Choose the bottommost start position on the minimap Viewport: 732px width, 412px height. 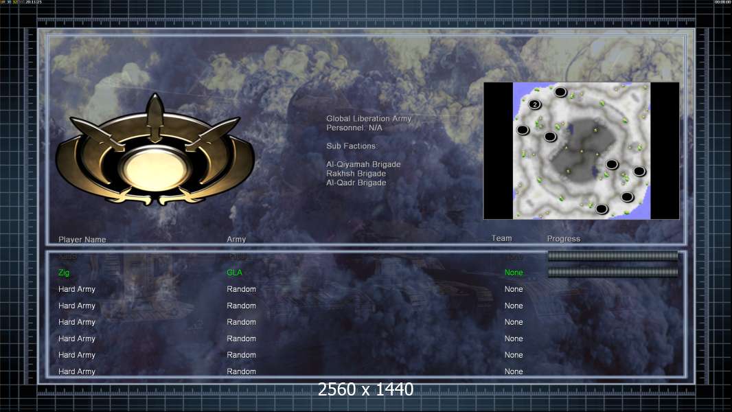coord(602,209)
